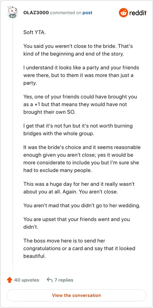Open the "7 replies" link
The width and height of the screenshot is (153, 308).
(64, 280)
